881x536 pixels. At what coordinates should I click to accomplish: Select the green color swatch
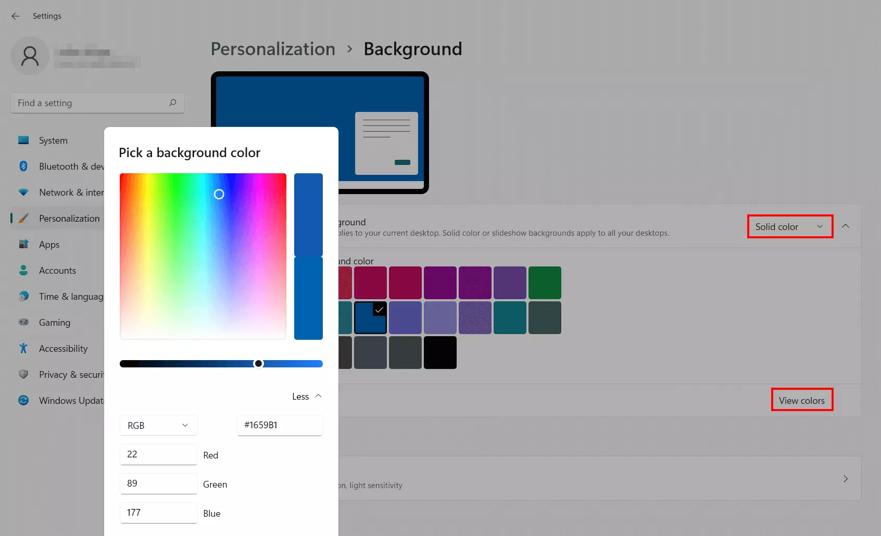click(545, 283)
